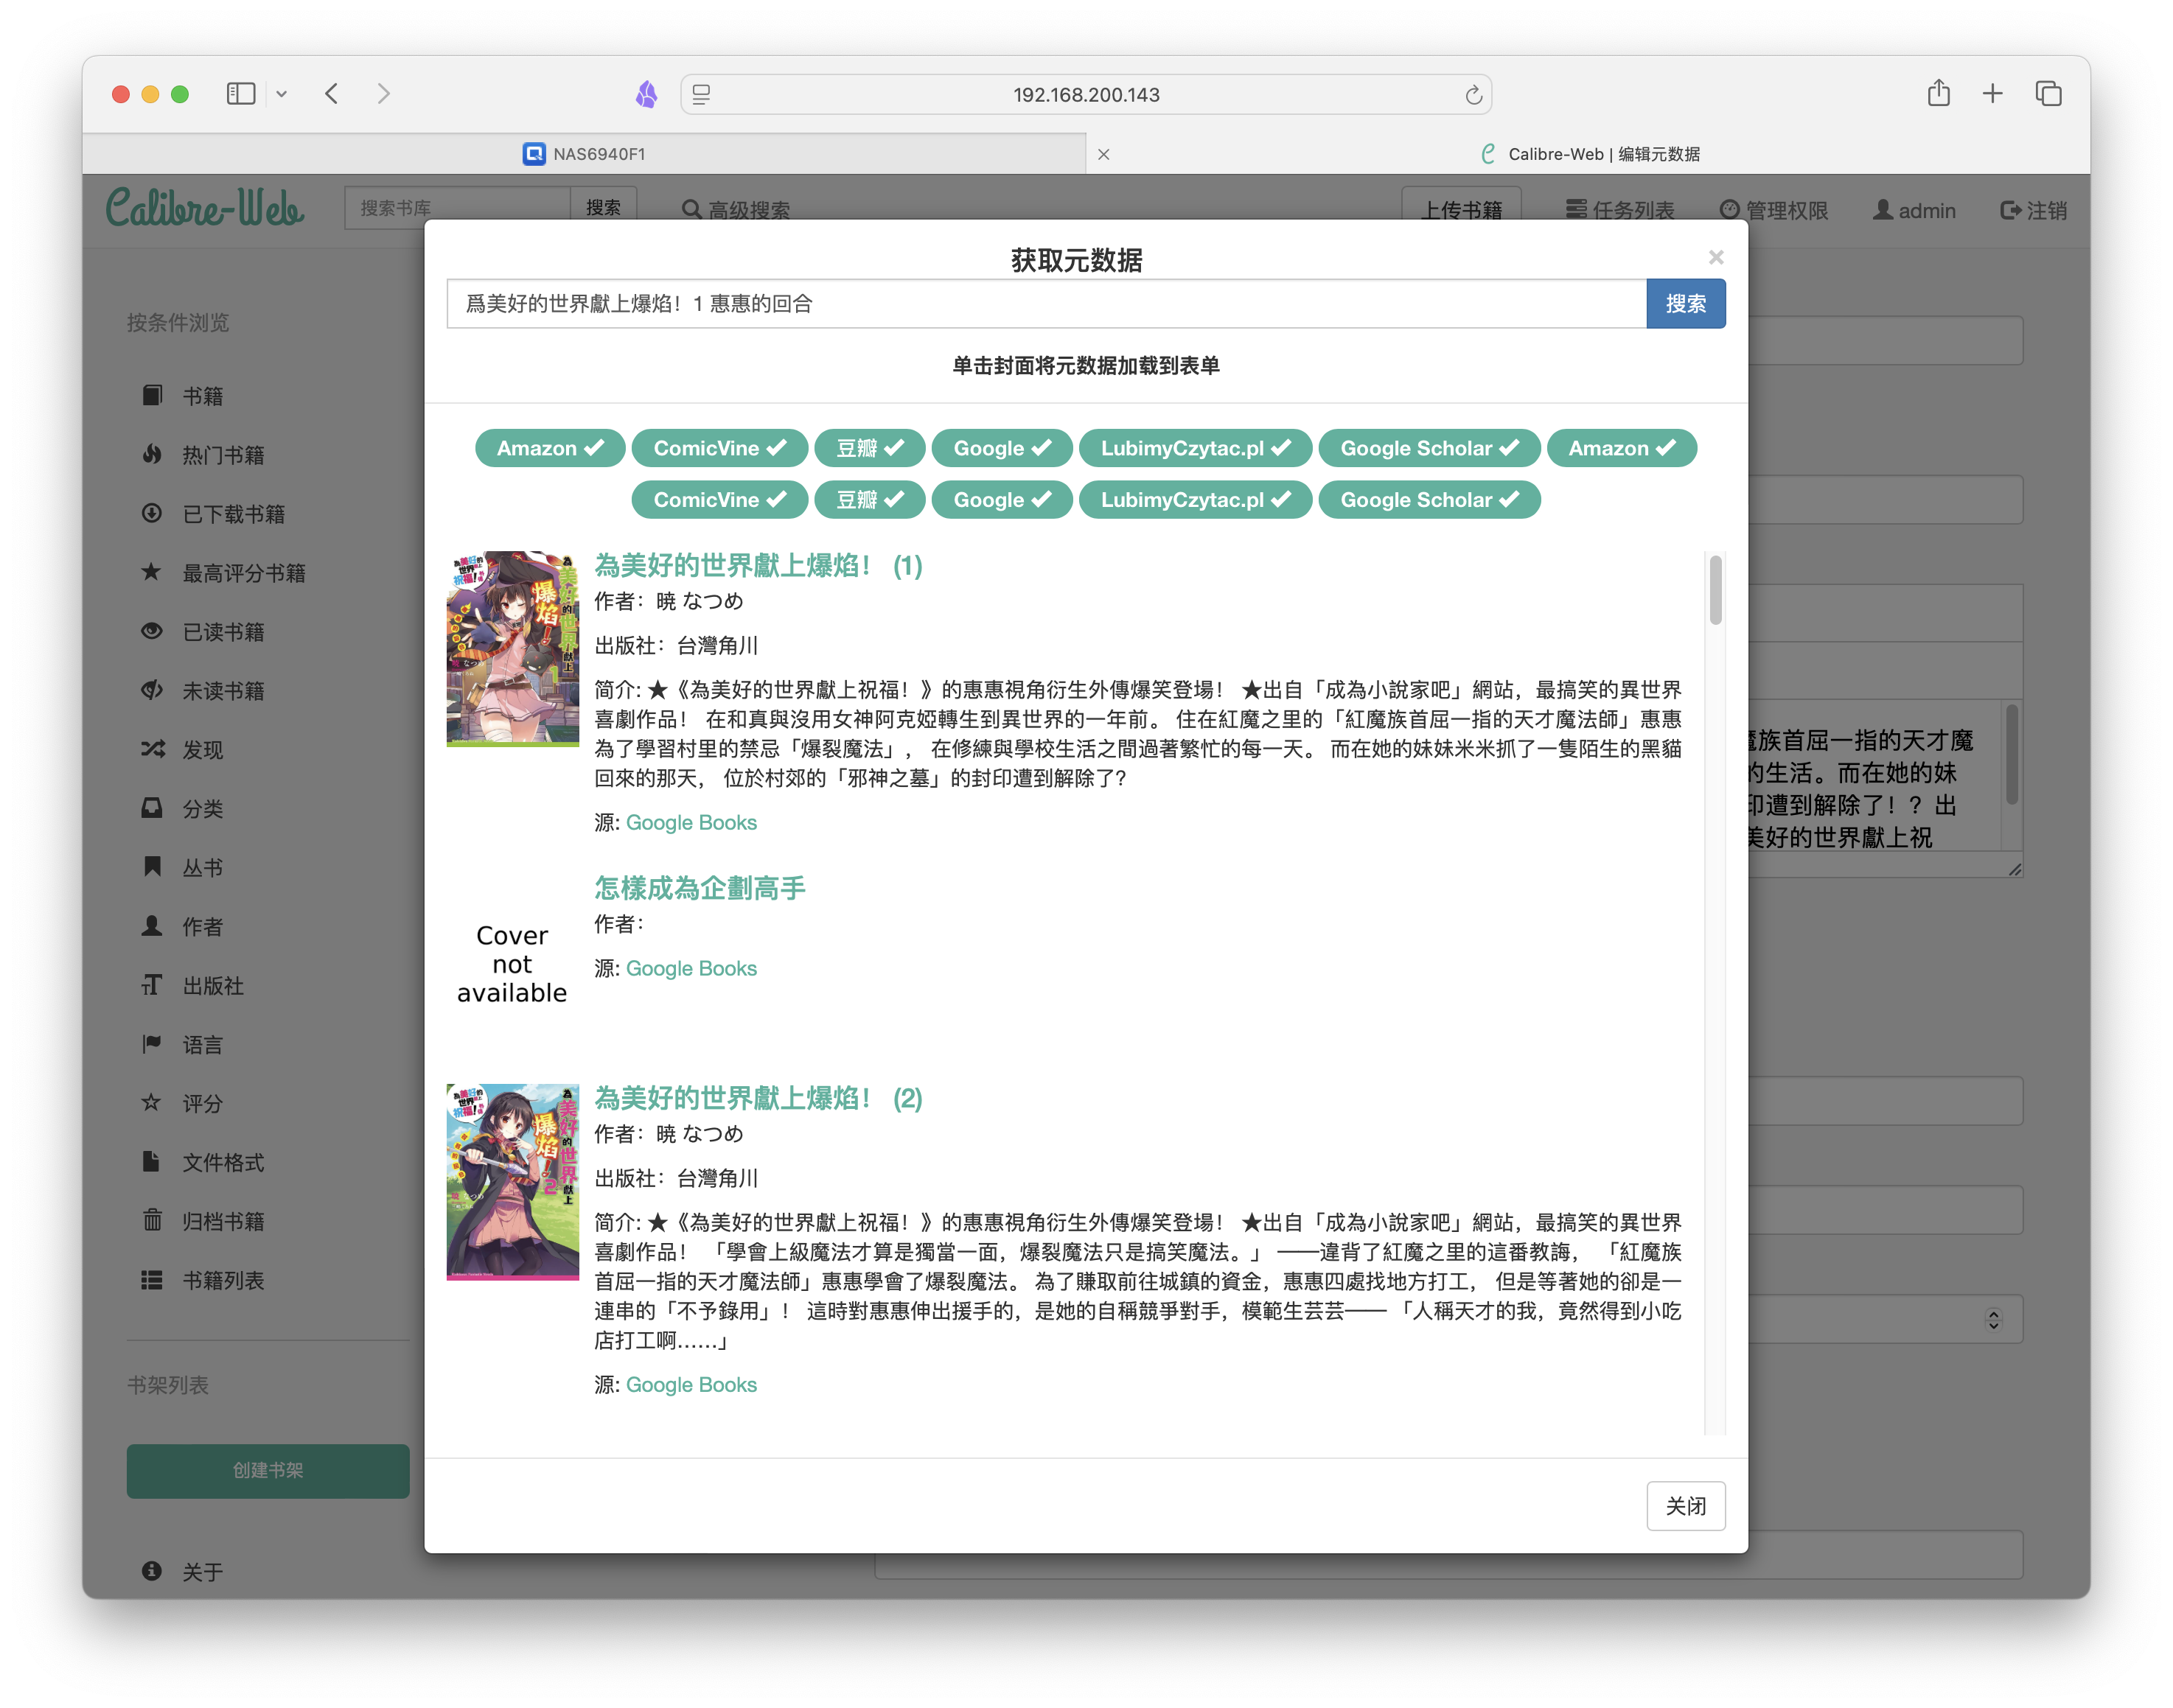The height and width of the screenshot is (1708, 2173).
Task: Click the results list scrollbar
Action: click(1715, 590)
